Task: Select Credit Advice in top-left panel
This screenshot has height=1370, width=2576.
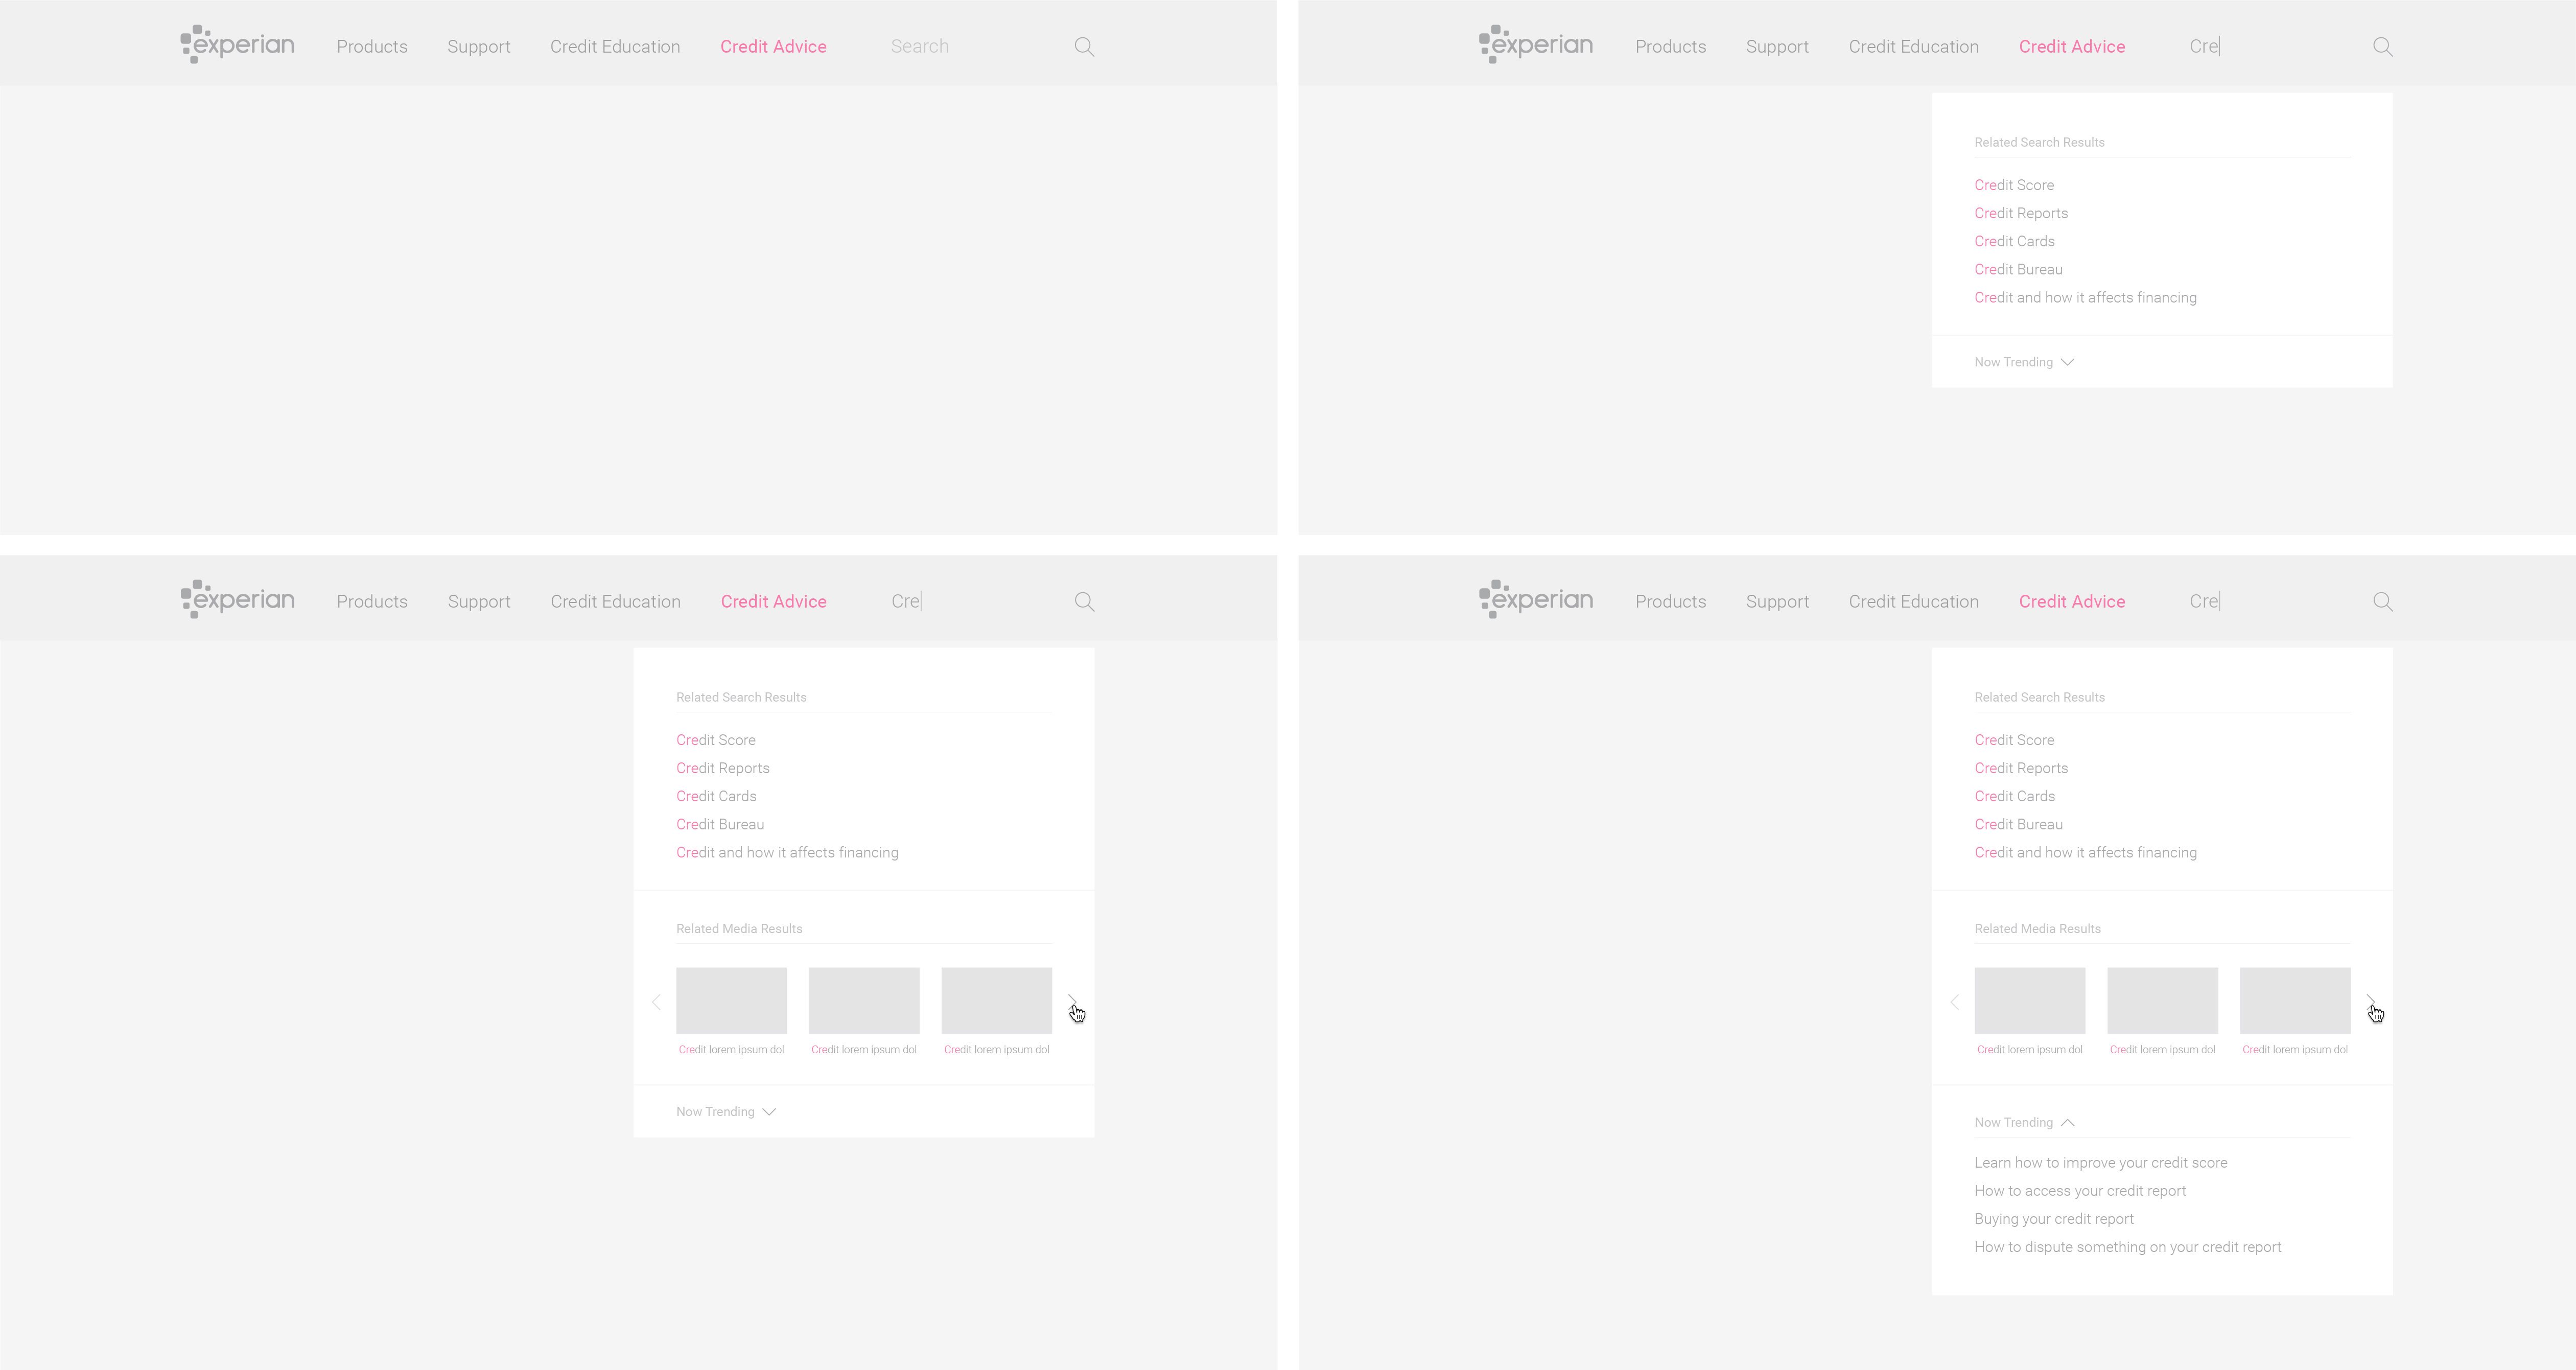Action: pos(773,47)
